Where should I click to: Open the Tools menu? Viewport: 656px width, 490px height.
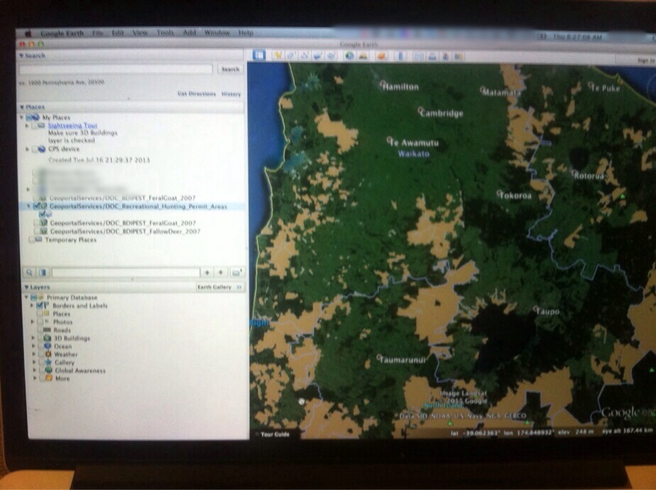[x=165, y=33]
